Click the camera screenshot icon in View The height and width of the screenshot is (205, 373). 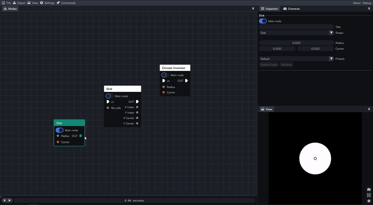coord(369,189)
